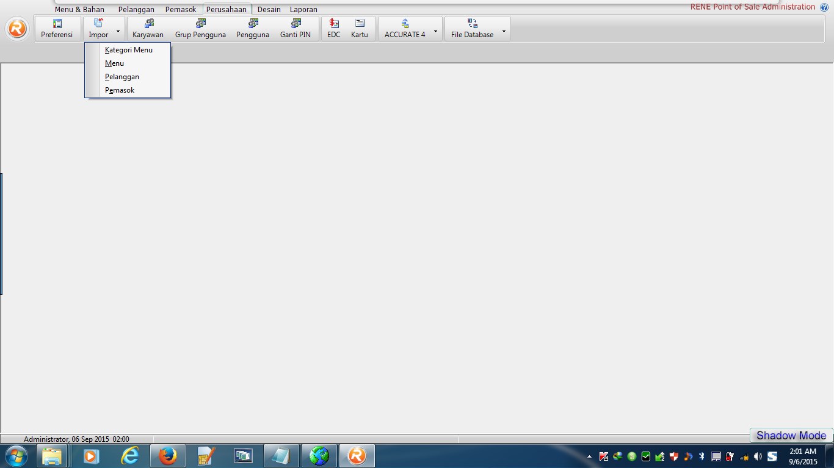Open Internet Explorer from taskbar

pyautogui.click(x=129, y=456)
